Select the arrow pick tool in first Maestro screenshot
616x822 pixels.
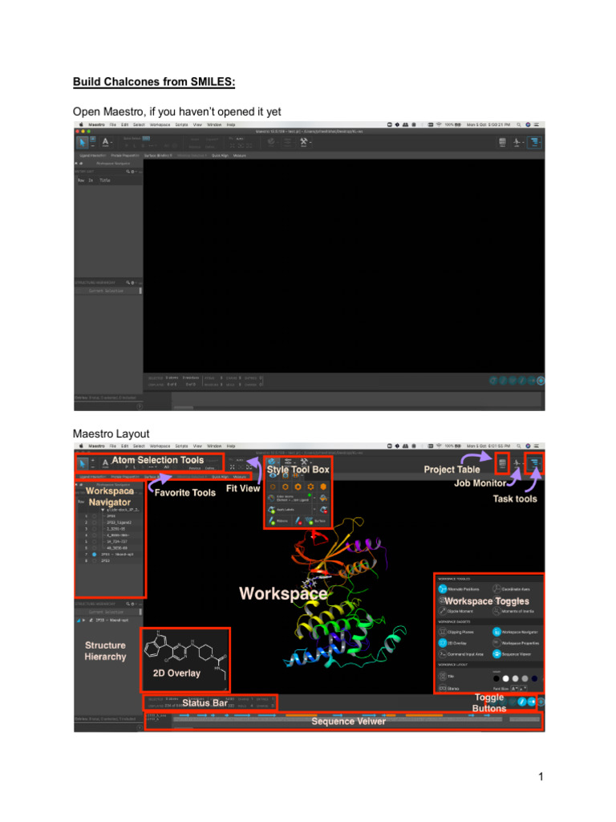click(x=83, y=142)
